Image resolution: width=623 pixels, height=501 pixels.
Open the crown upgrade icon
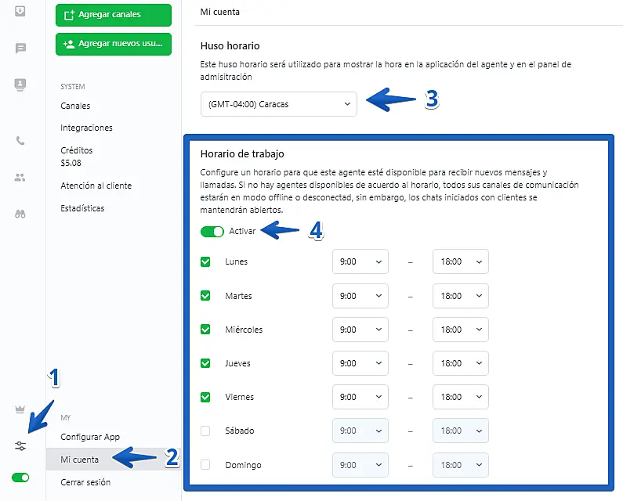point(20,409)
